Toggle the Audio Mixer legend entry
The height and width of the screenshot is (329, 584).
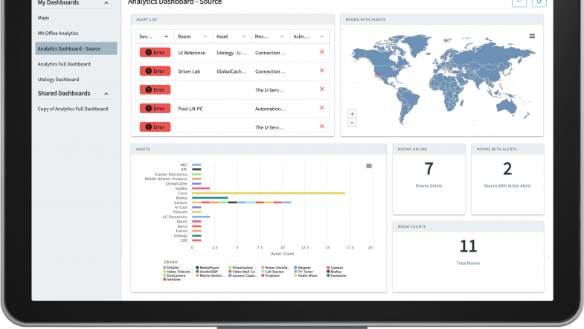pos(306,275)
